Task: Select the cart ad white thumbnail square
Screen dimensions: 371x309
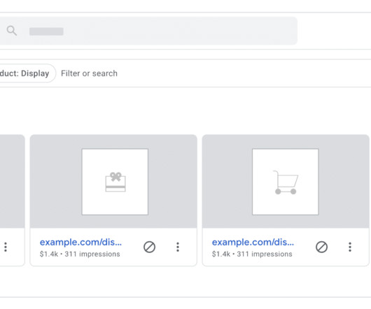Action: [x=286, y=182]
